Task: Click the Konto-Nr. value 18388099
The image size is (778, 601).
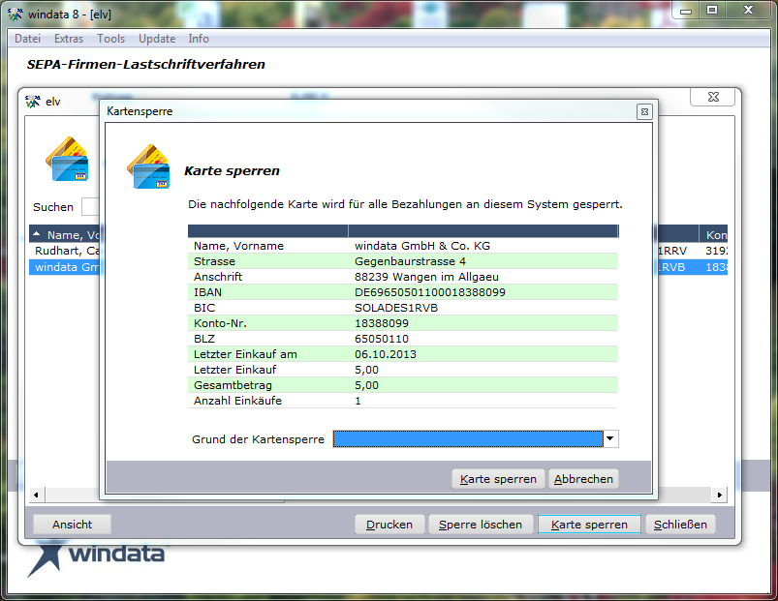Action: point(381,323)
